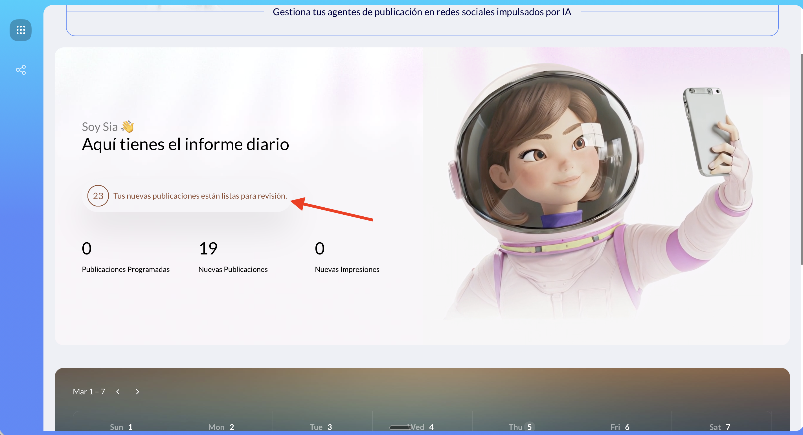Viewport: 803px width, 435px height.
Task: Open publications ready for review message
Action: (x=200, y=196)
